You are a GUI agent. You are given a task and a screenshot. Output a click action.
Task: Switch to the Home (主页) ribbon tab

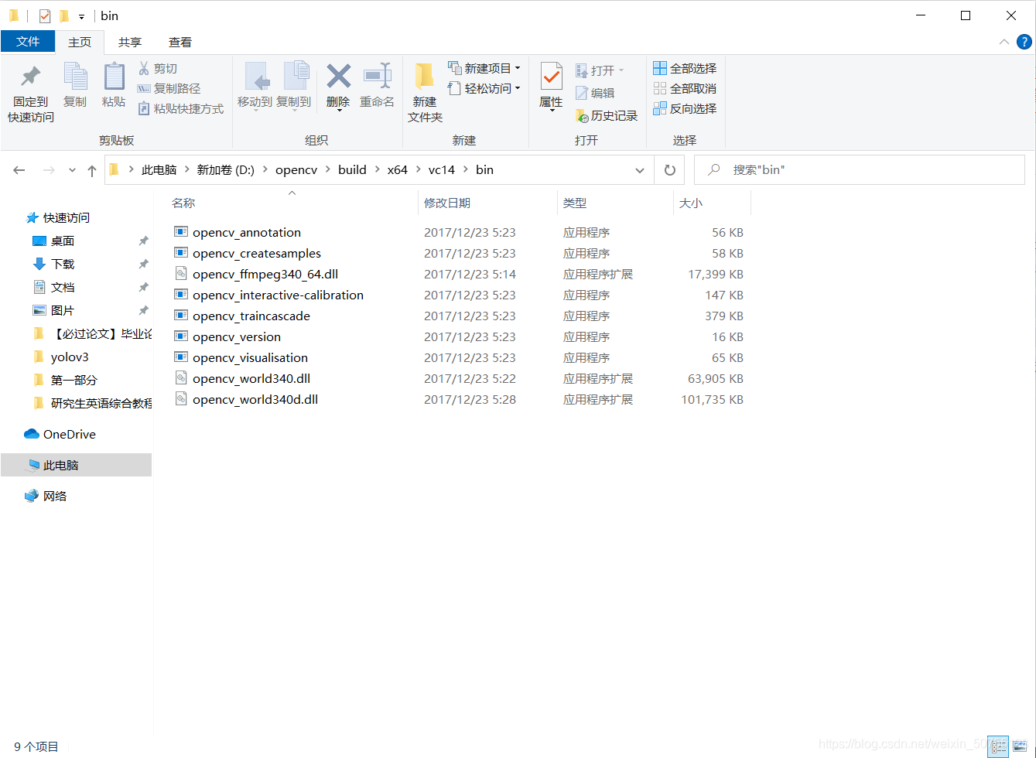point(80,43)
